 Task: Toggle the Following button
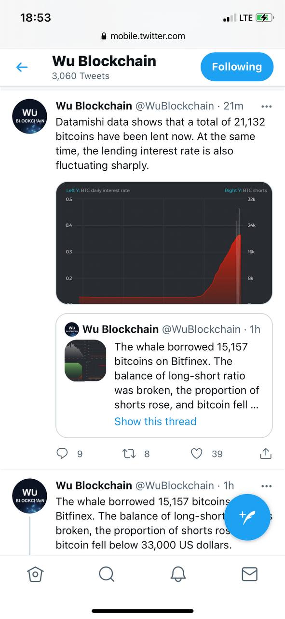point(237,67)
